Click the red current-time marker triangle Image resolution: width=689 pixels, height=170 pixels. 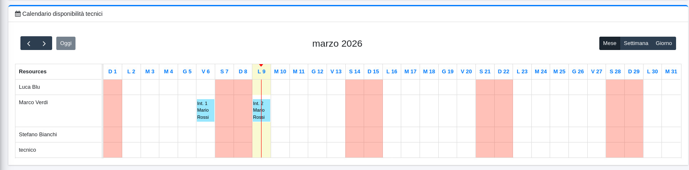261,65
